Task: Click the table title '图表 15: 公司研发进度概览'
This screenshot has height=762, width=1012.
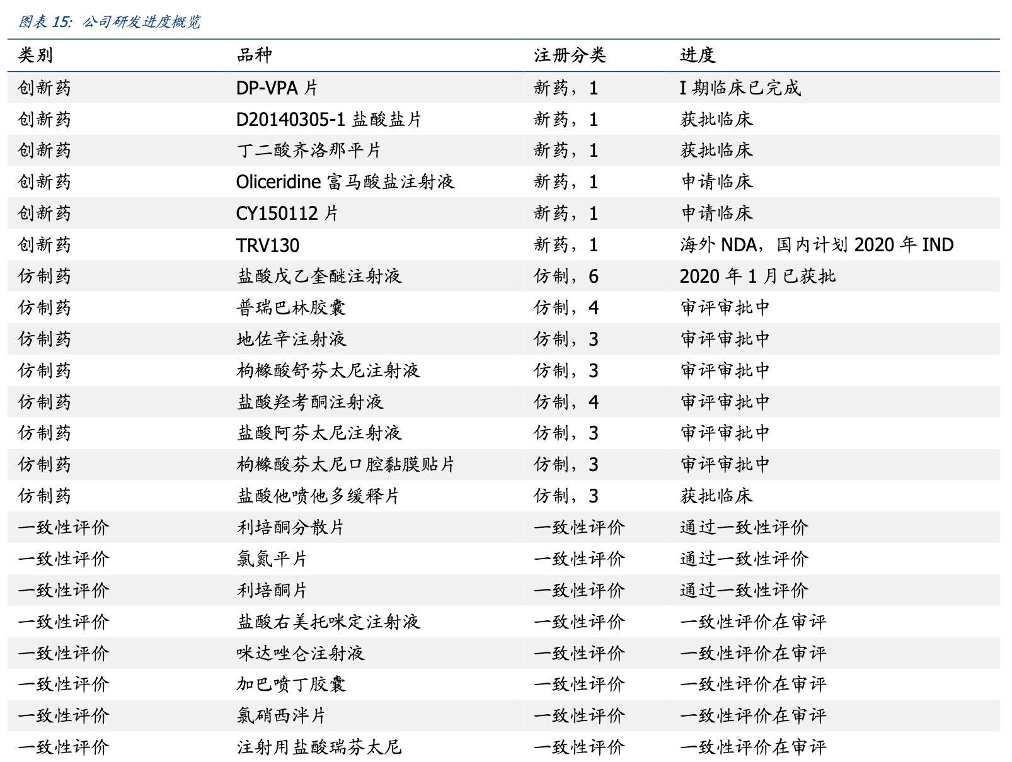Action: [x=109, y=22]
